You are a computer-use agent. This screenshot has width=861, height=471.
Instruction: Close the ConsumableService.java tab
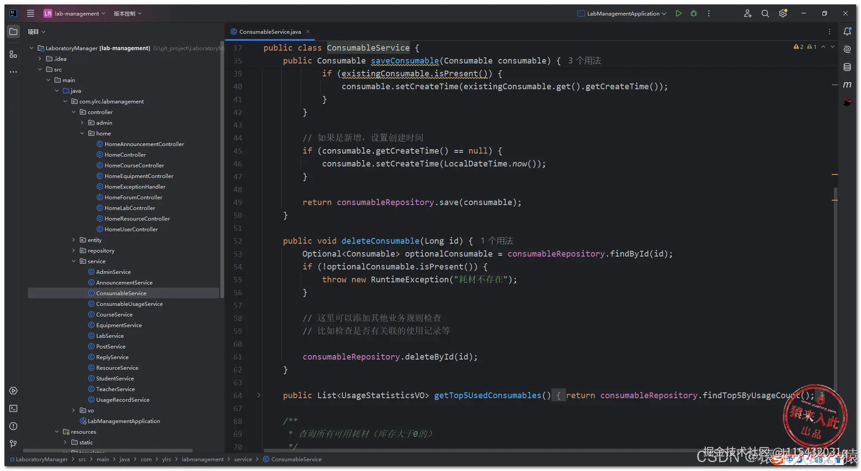coord(308,32)
